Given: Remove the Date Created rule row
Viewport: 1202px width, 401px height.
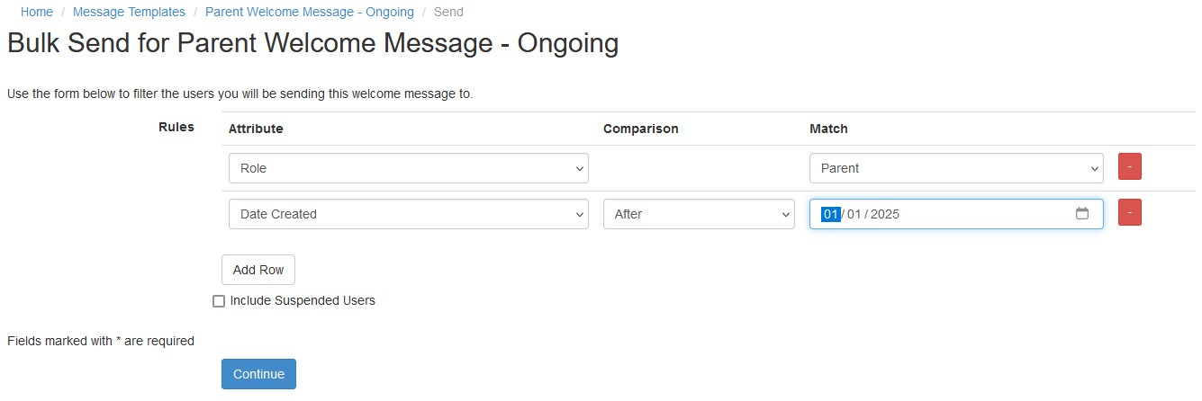Looking at the screenshot, I should [1129, 213].
